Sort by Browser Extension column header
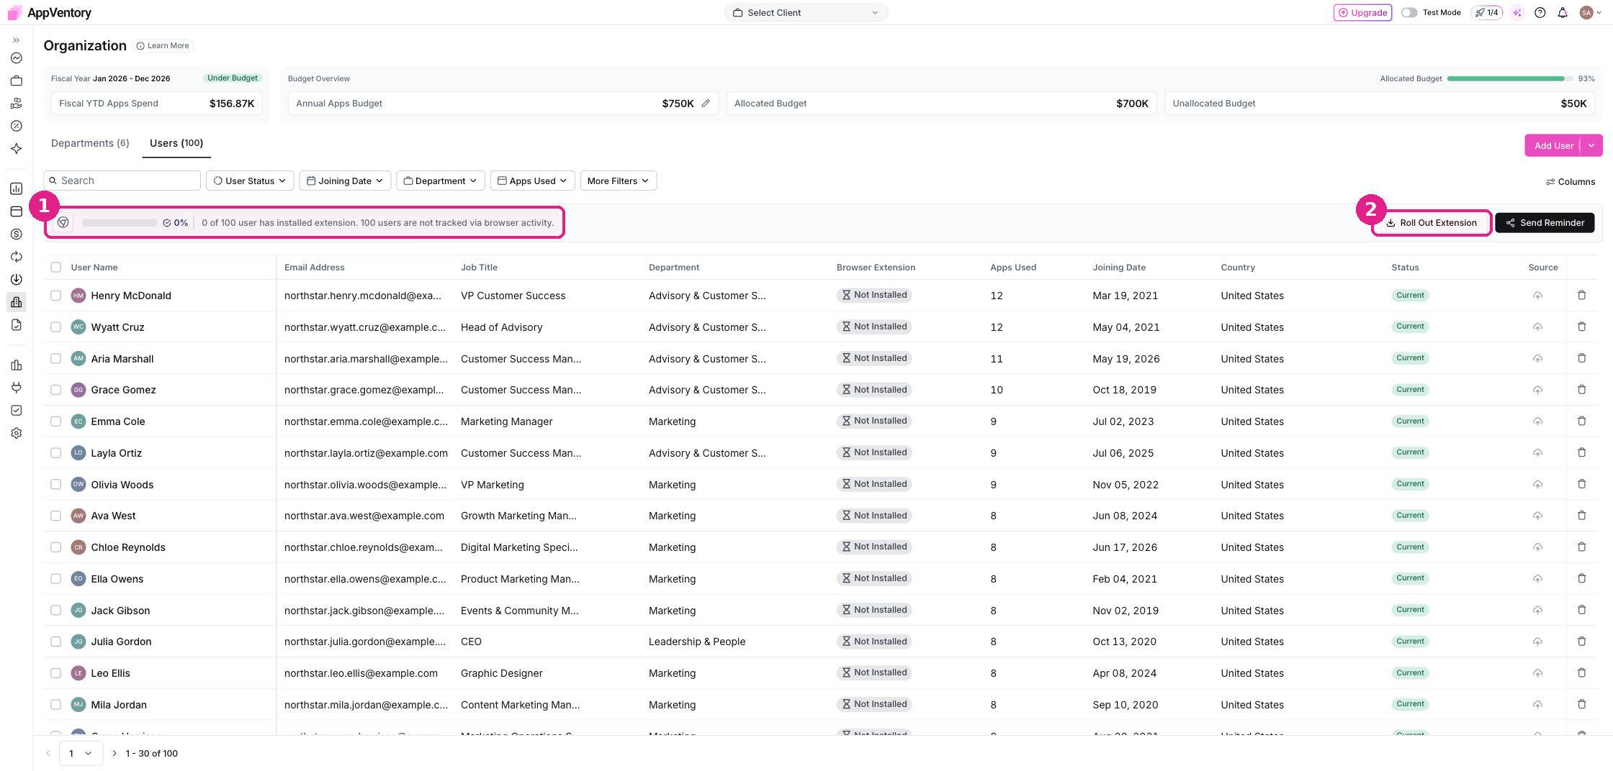This screenshot has height=771, width=1613. pos(876,267)
